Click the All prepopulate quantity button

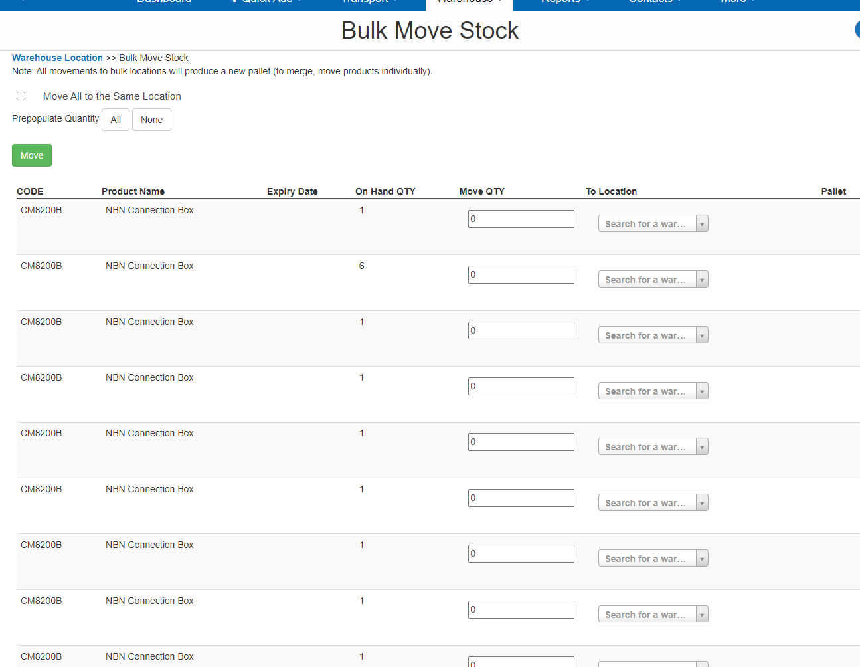pos(116,120)
